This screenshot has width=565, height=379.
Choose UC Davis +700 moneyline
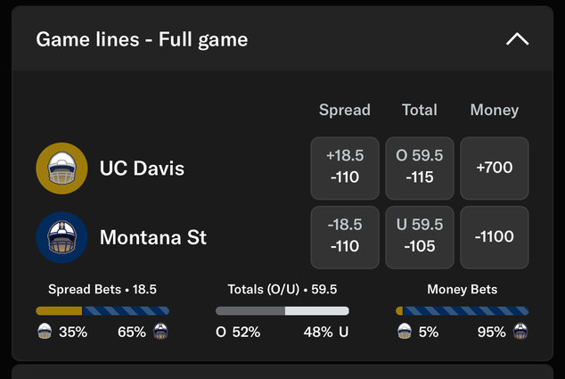tap(494, 168)
